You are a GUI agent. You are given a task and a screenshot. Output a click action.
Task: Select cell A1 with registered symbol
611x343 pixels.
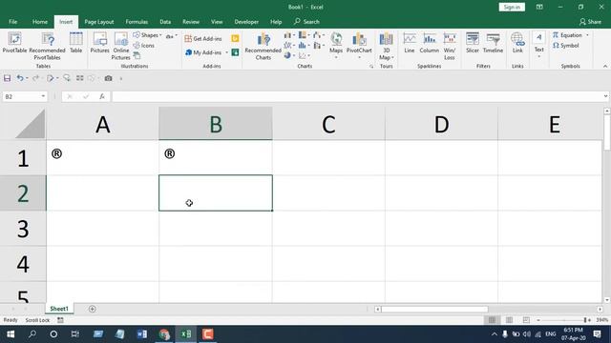(x=102, y=158)
